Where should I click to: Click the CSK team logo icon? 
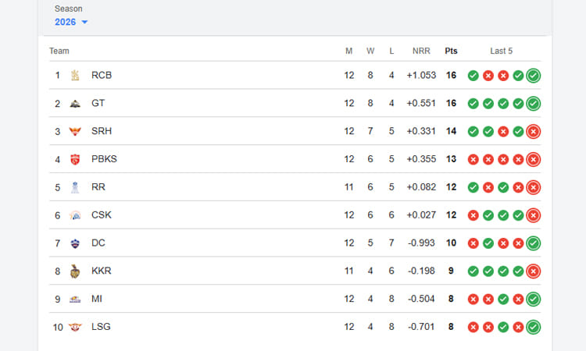(75, 215)
